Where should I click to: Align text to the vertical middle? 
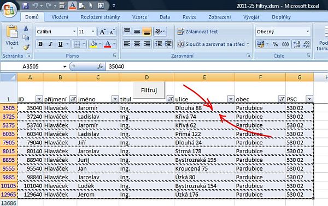click(137, 32)
